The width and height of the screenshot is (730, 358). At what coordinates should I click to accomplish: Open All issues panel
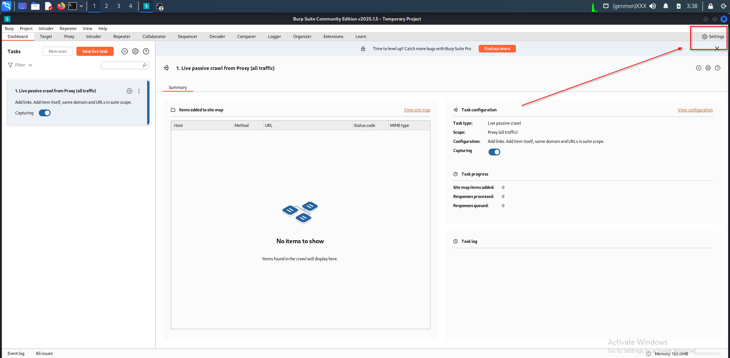[44, 353]
